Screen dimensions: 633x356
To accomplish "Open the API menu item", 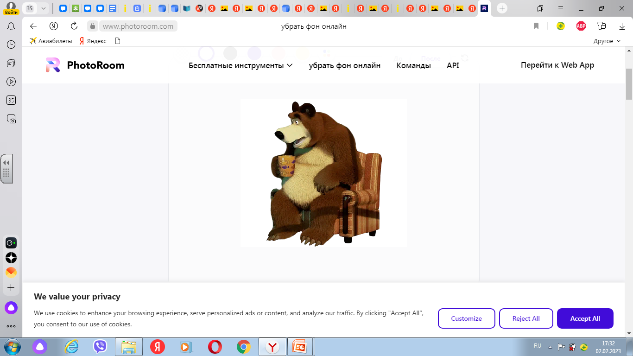I will pyautogui.click(x=453, y=65).
